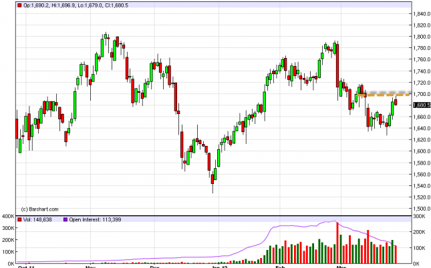This screenshot has height=268, width=431.
Task: Click the 1,500.0 price axis label
Action: [422, 209]
